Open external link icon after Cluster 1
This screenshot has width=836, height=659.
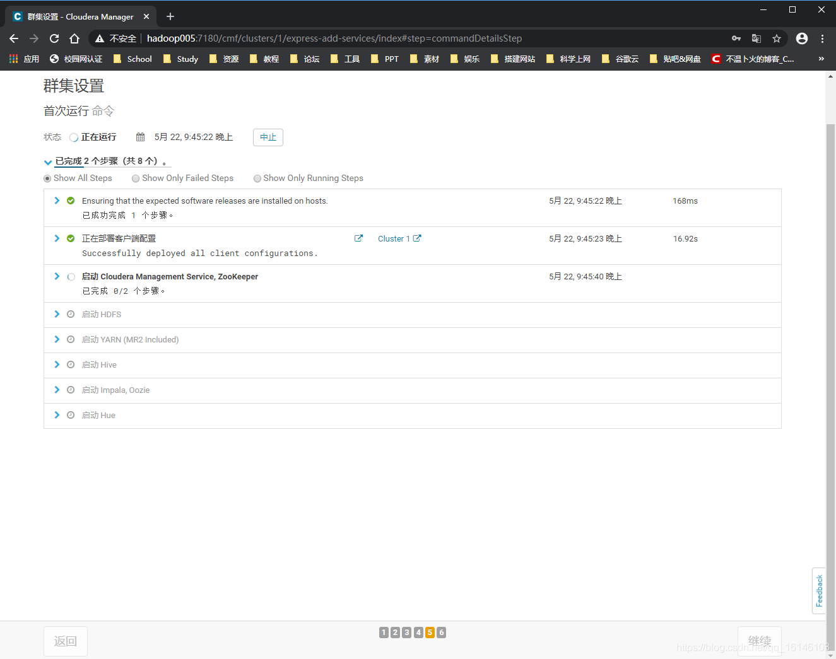point(417,238)
